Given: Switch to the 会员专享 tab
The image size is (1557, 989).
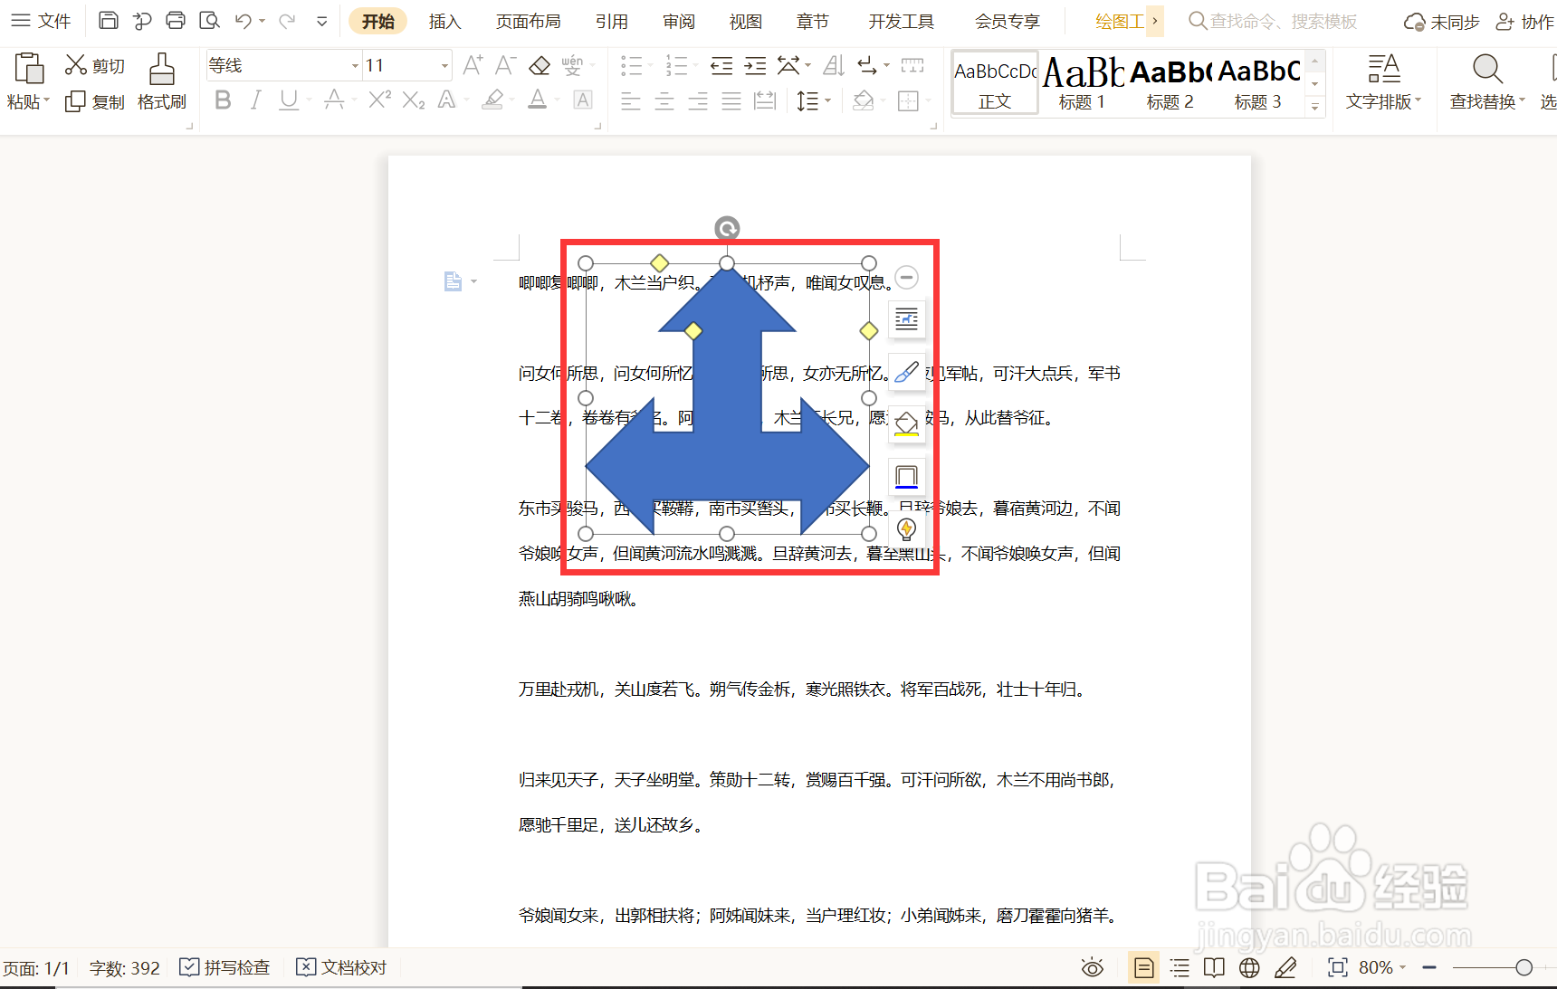Looking at the screenshot, I should coord(1008,21).
